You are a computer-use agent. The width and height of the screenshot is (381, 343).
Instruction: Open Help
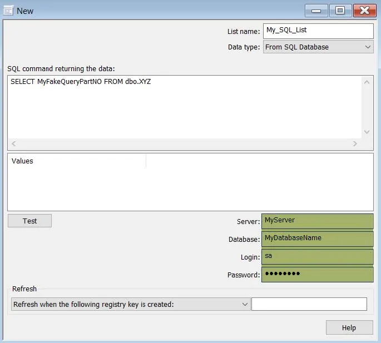coord(349,327)
